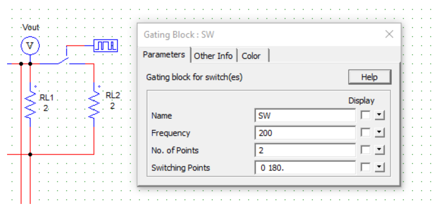
Task: Click the value 2 under RL2
Action: [x=112, y=106]
